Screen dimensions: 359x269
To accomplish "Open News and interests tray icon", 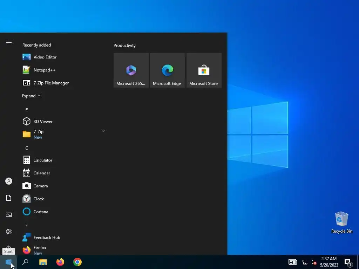I will pyautogui.click(x=293, y=262).
